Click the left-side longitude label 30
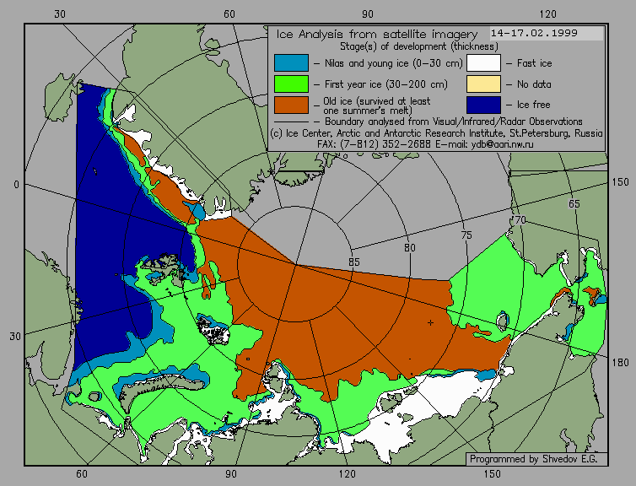 pos(15,337)
